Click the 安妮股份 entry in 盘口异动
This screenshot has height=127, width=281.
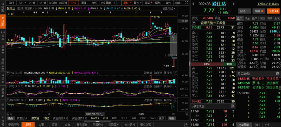258,79
